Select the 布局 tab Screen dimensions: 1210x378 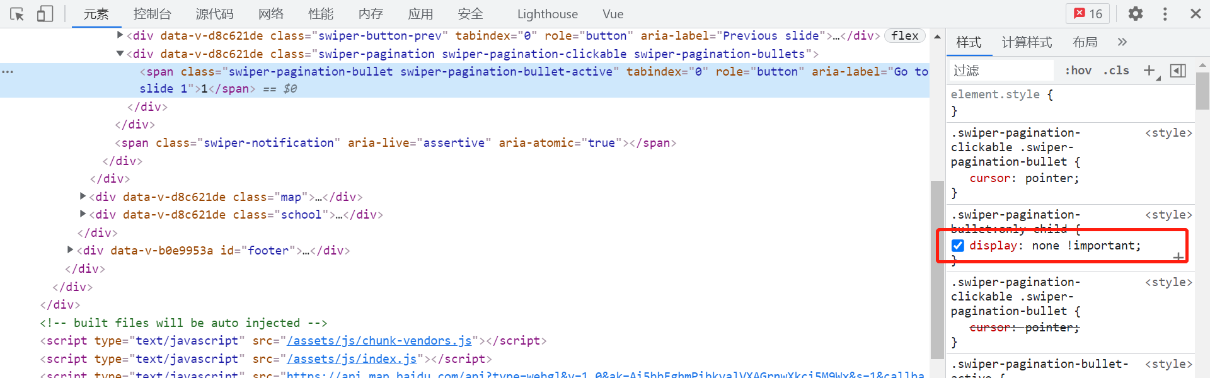pos(1085,42)
